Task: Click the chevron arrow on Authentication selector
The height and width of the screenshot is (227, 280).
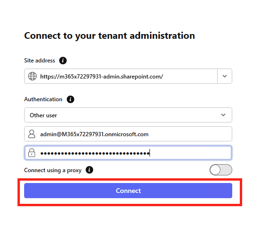Action: tap(223, 115)
